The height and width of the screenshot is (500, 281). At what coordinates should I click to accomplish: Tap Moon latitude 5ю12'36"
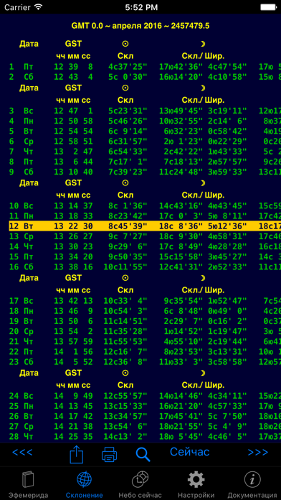(x=227, y=226)
